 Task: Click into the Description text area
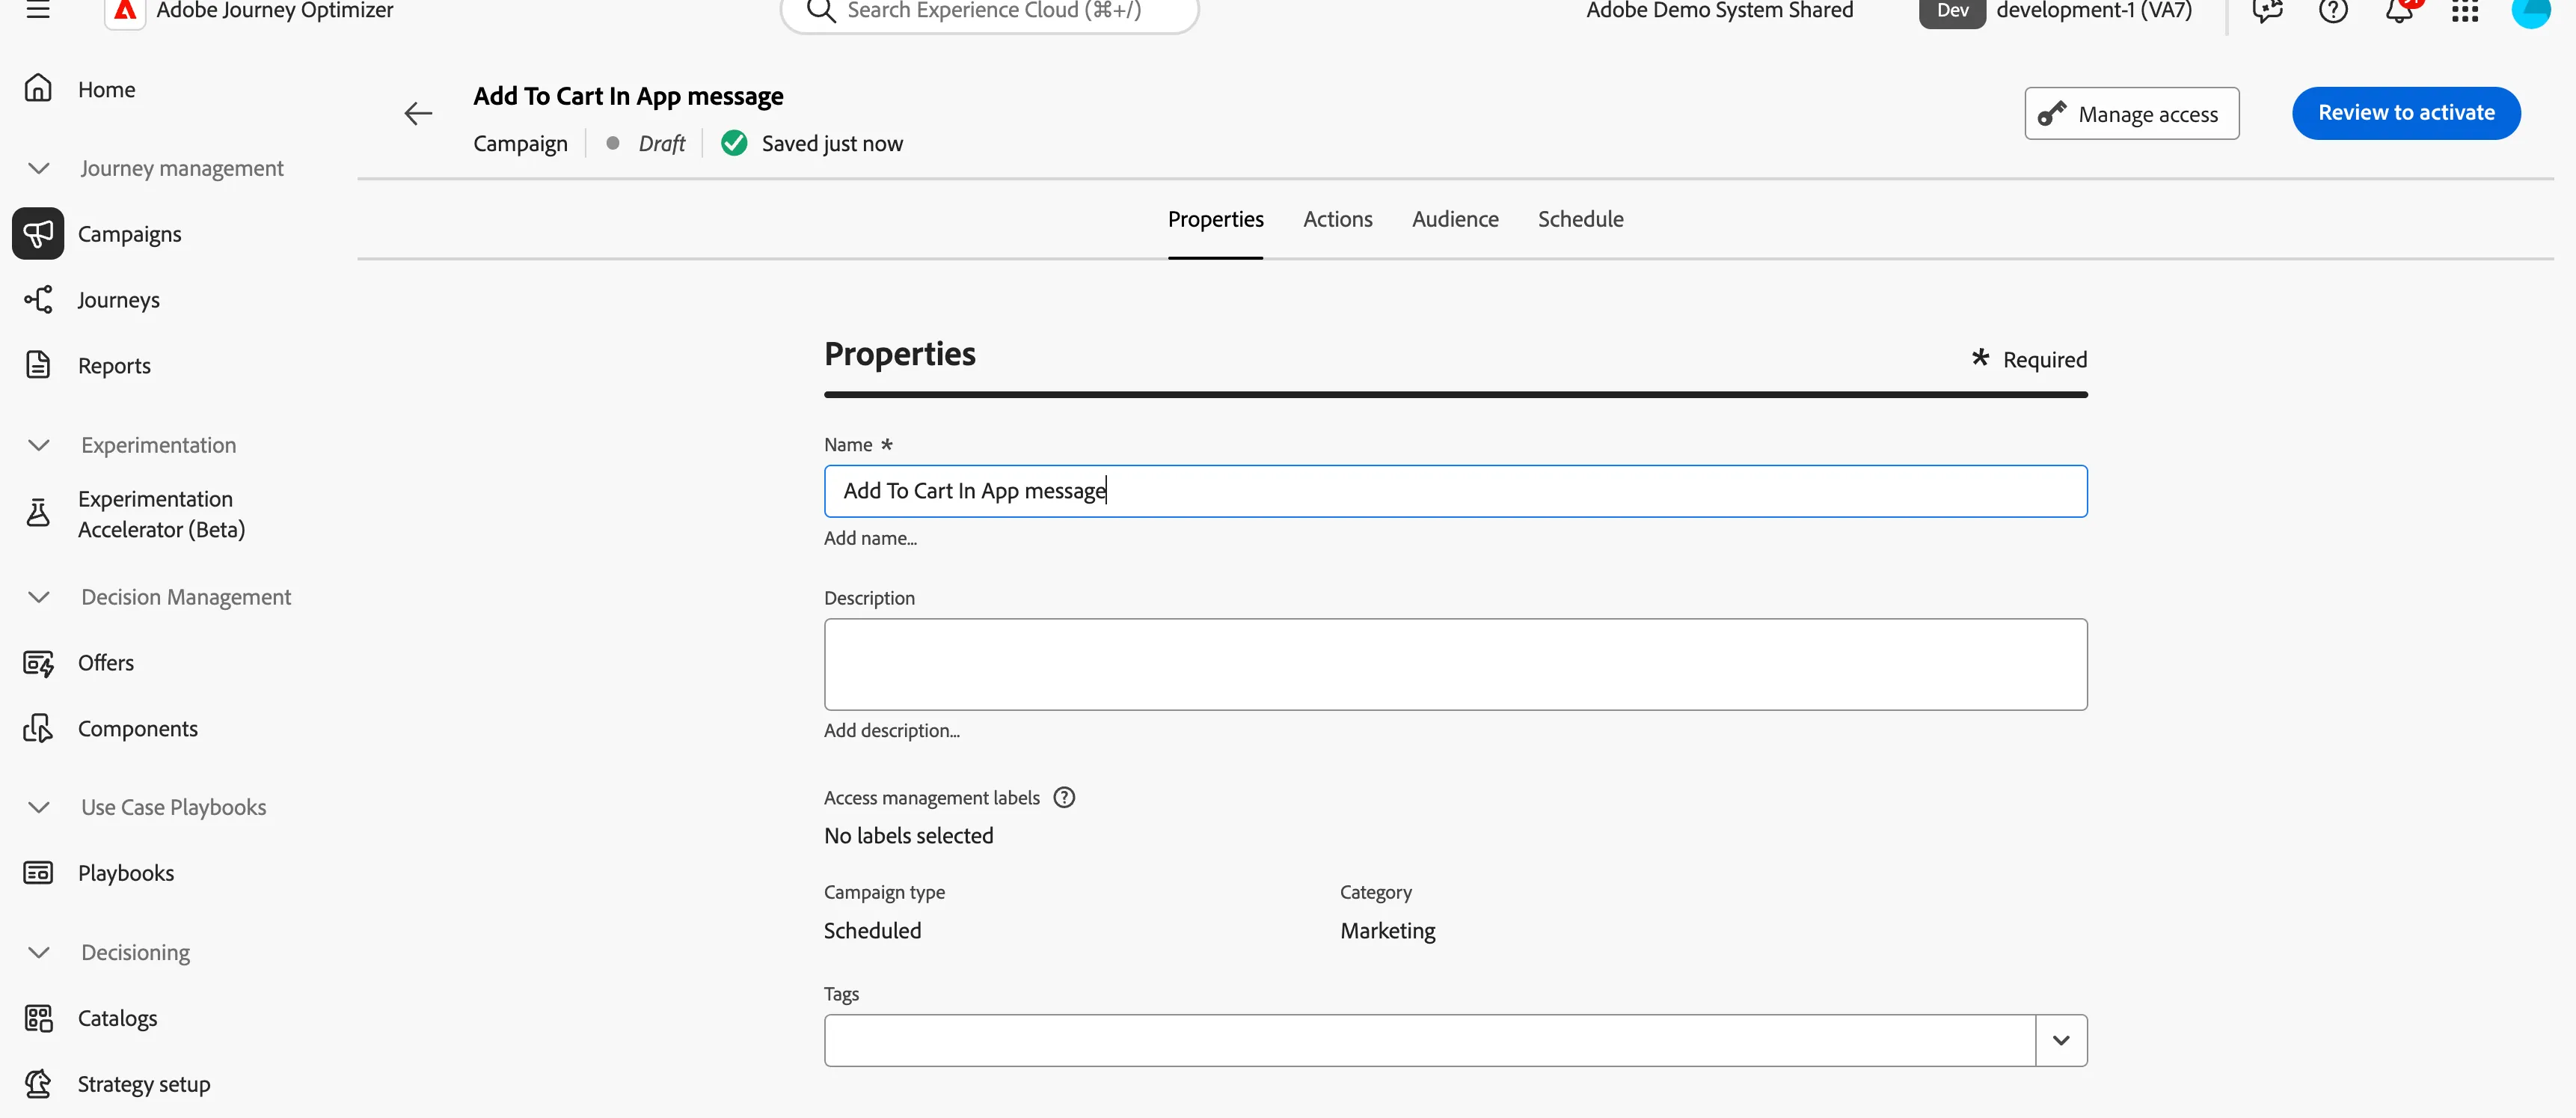coord(1455,665)
